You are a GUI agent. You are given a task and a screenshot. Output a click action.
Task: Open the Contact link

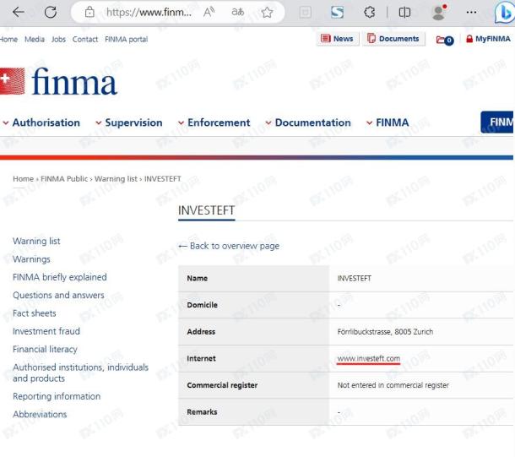(85, 40)
